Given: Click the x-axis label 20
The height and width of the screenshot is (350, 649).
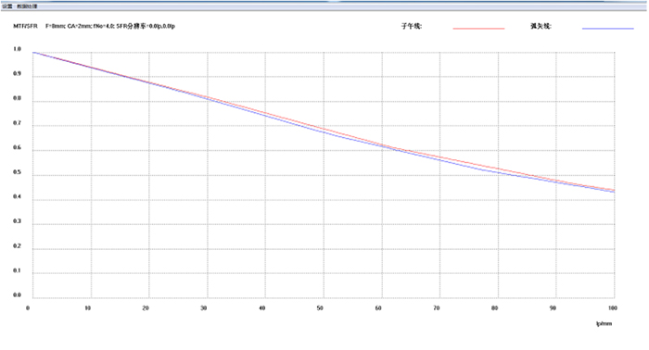Looking at the screenshot, I should click(x=146, y=307).
